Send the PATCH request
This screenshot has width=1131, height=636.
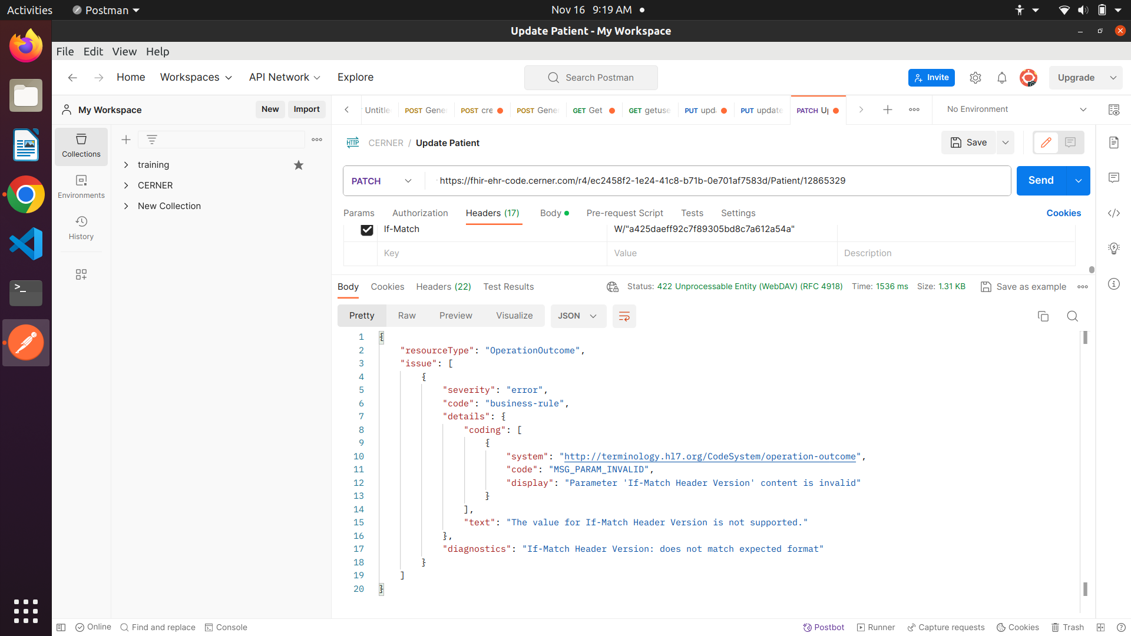(1041, 181)
